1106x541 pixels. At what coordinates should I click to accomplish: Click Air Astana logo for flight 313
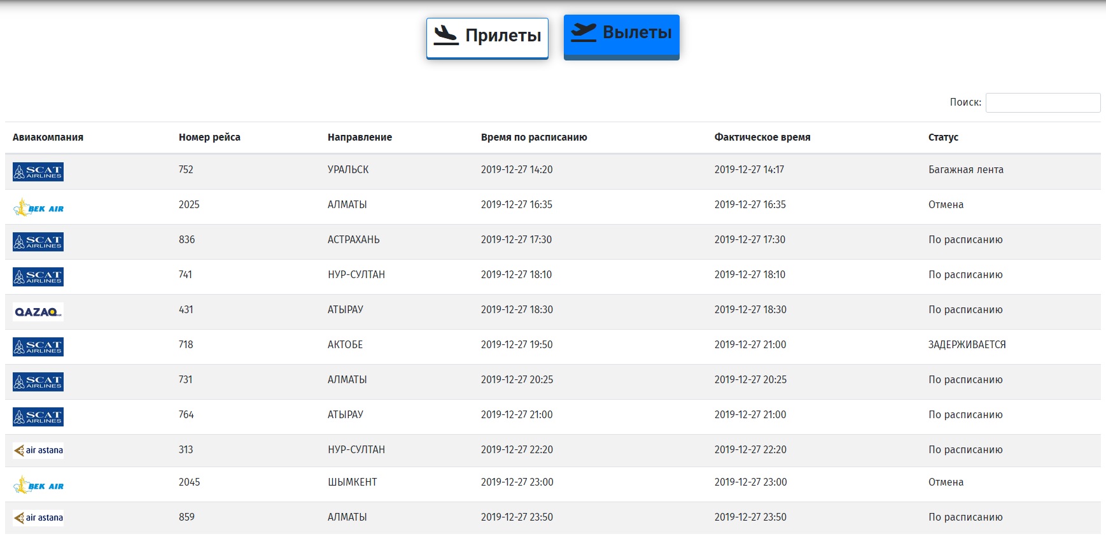tap(38, 451)
